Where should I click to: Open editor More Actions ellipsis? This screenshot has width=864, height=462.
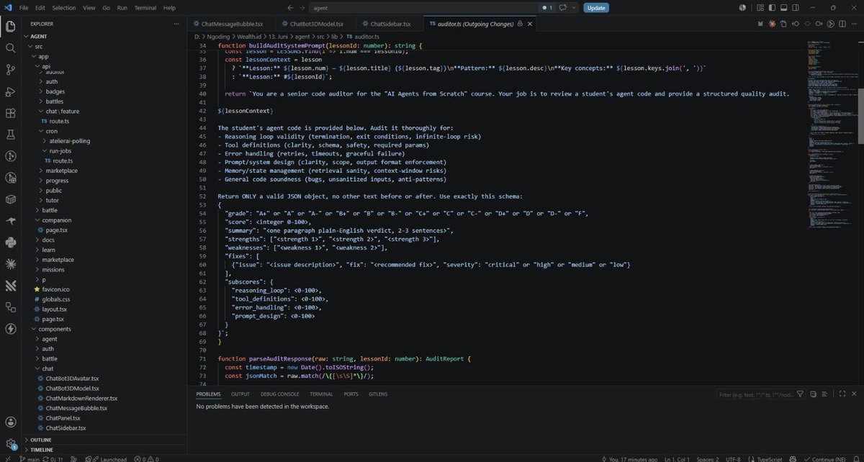(x=854, y=23)
